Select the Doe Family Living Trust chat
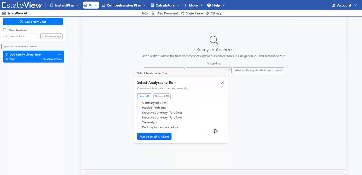This screenshot has height=175, width=362. [34, 57]
